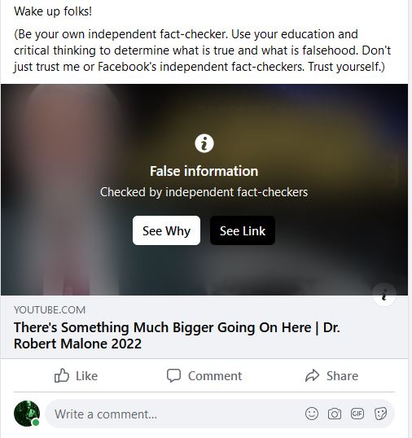Click the green online status dot
Viewport: 412px width, 438px height.
pyautogui.click(x=36, y=423)
